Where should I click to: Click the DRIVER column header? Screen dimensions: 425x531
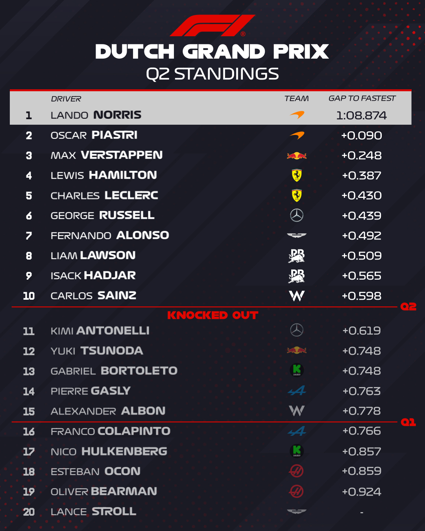click(66, 99)
